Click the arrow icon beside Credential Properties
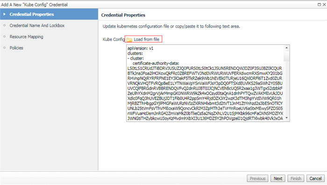This screenshot has width=327, height=185. click(x=4, y=14)
